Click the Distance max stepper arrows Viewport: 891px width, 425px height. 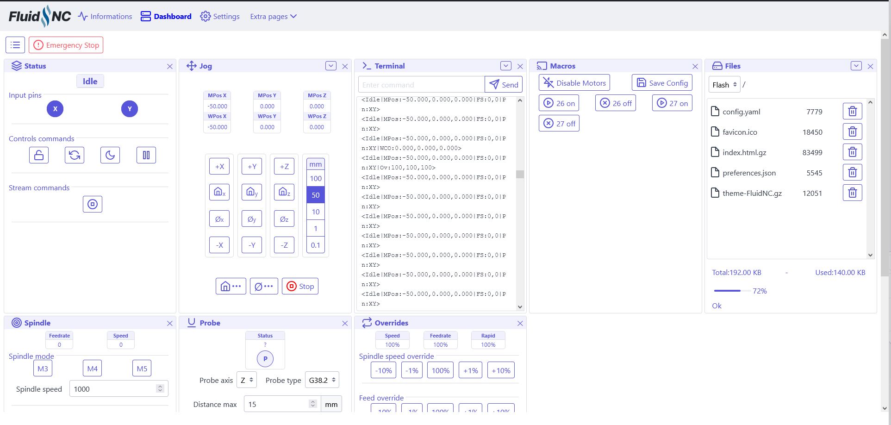(313, 404)
